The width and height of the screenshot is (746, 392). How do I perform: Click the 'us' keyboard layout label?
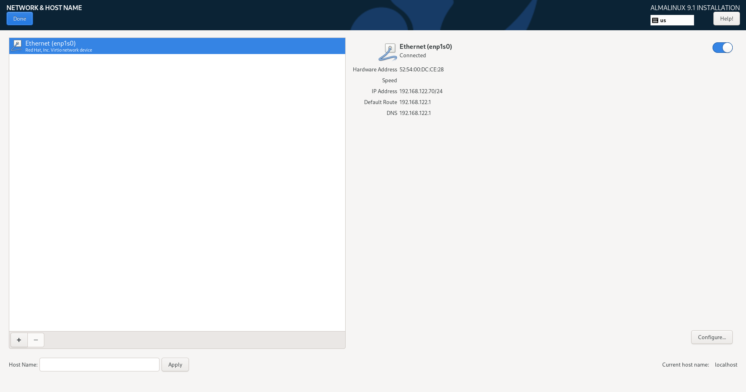663,20
